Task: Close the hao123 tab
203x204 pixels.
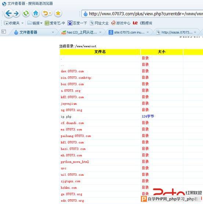Action: [x=100, y=32]
